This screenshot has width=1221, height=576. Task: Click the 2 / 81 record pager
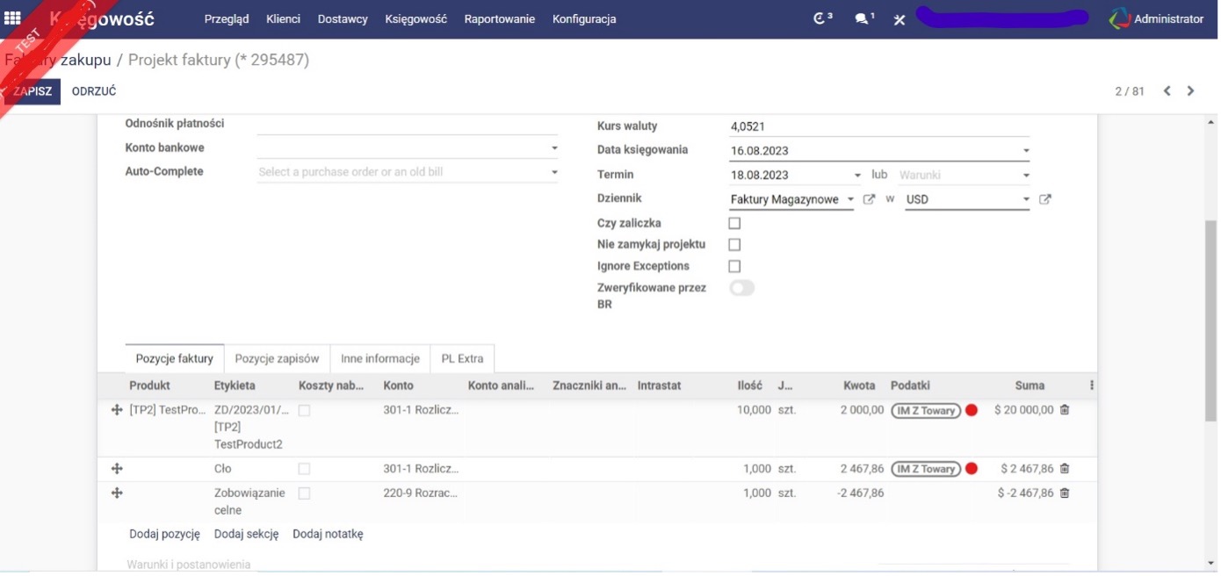[1130, 91]
